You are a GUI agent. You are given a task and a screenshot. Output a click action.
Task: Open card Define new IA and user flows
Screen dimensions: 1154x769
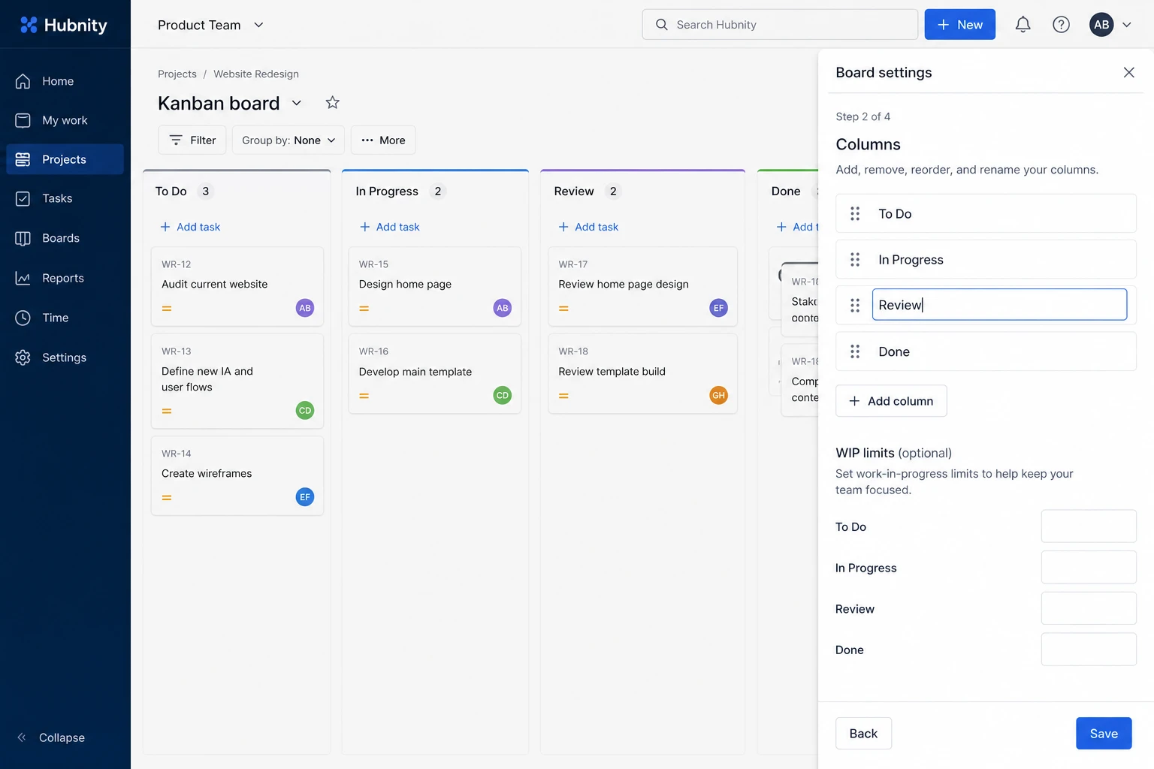coord(237,381)
